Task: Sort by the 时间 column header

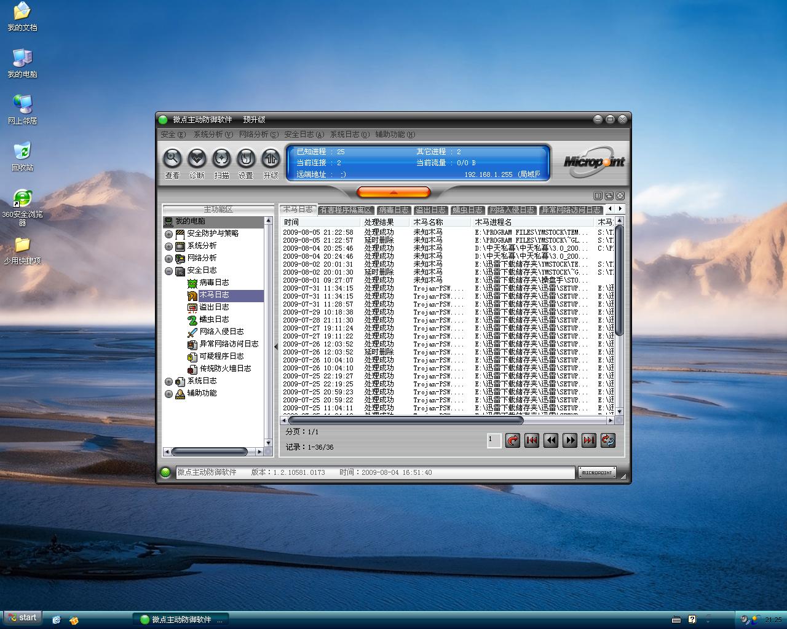Action: [320, 222]
